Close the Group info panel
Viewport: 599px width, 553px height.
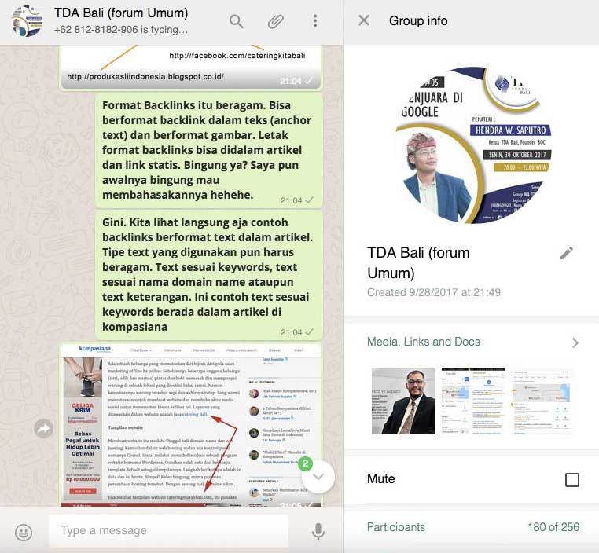tap(364, 21)
